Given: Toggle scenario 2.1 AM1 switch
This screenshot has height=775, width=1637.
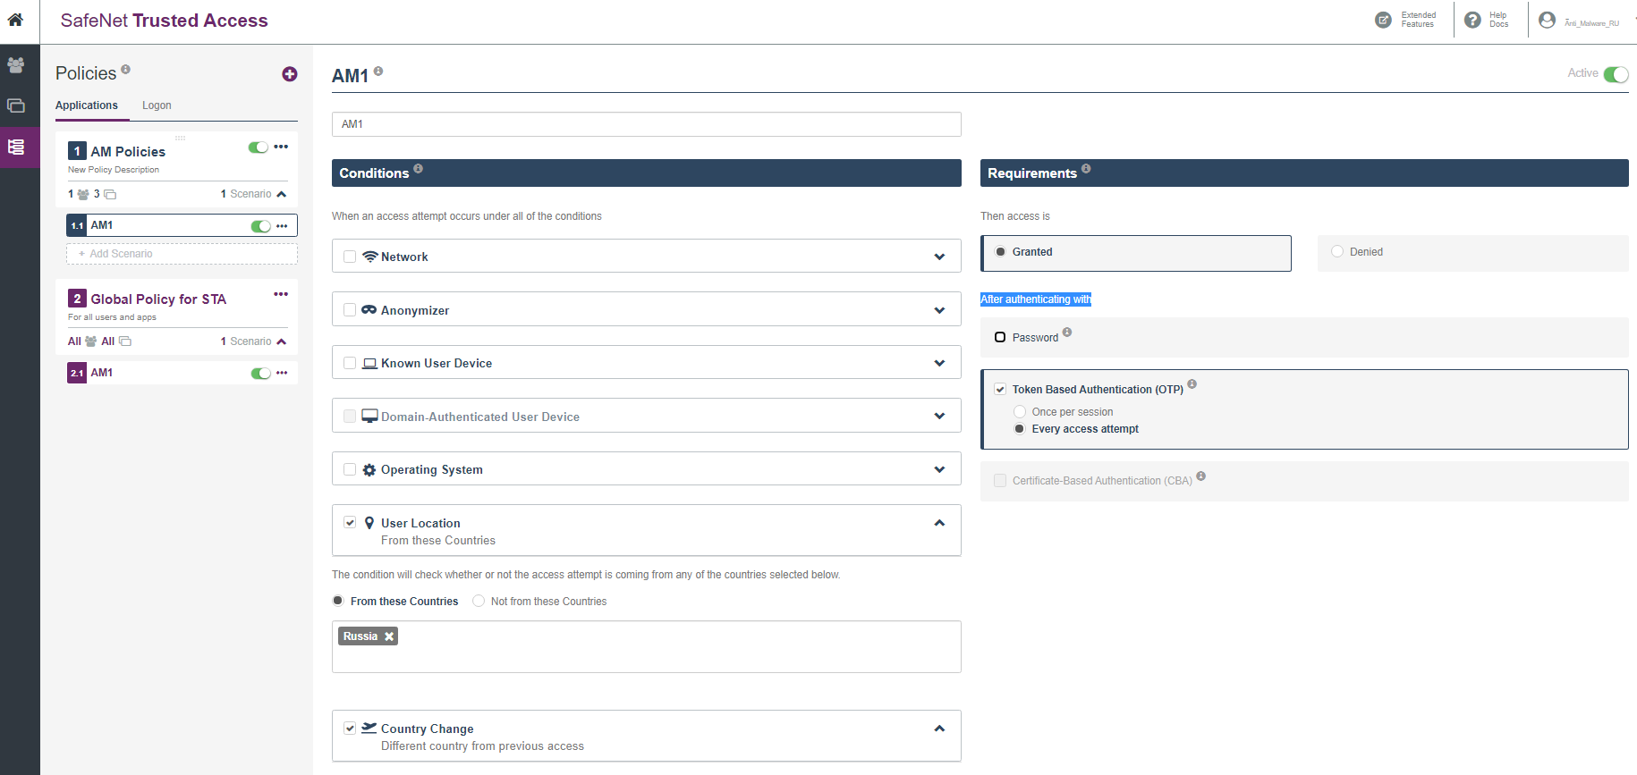Looking at the screenshot, I should click(261, 374).
